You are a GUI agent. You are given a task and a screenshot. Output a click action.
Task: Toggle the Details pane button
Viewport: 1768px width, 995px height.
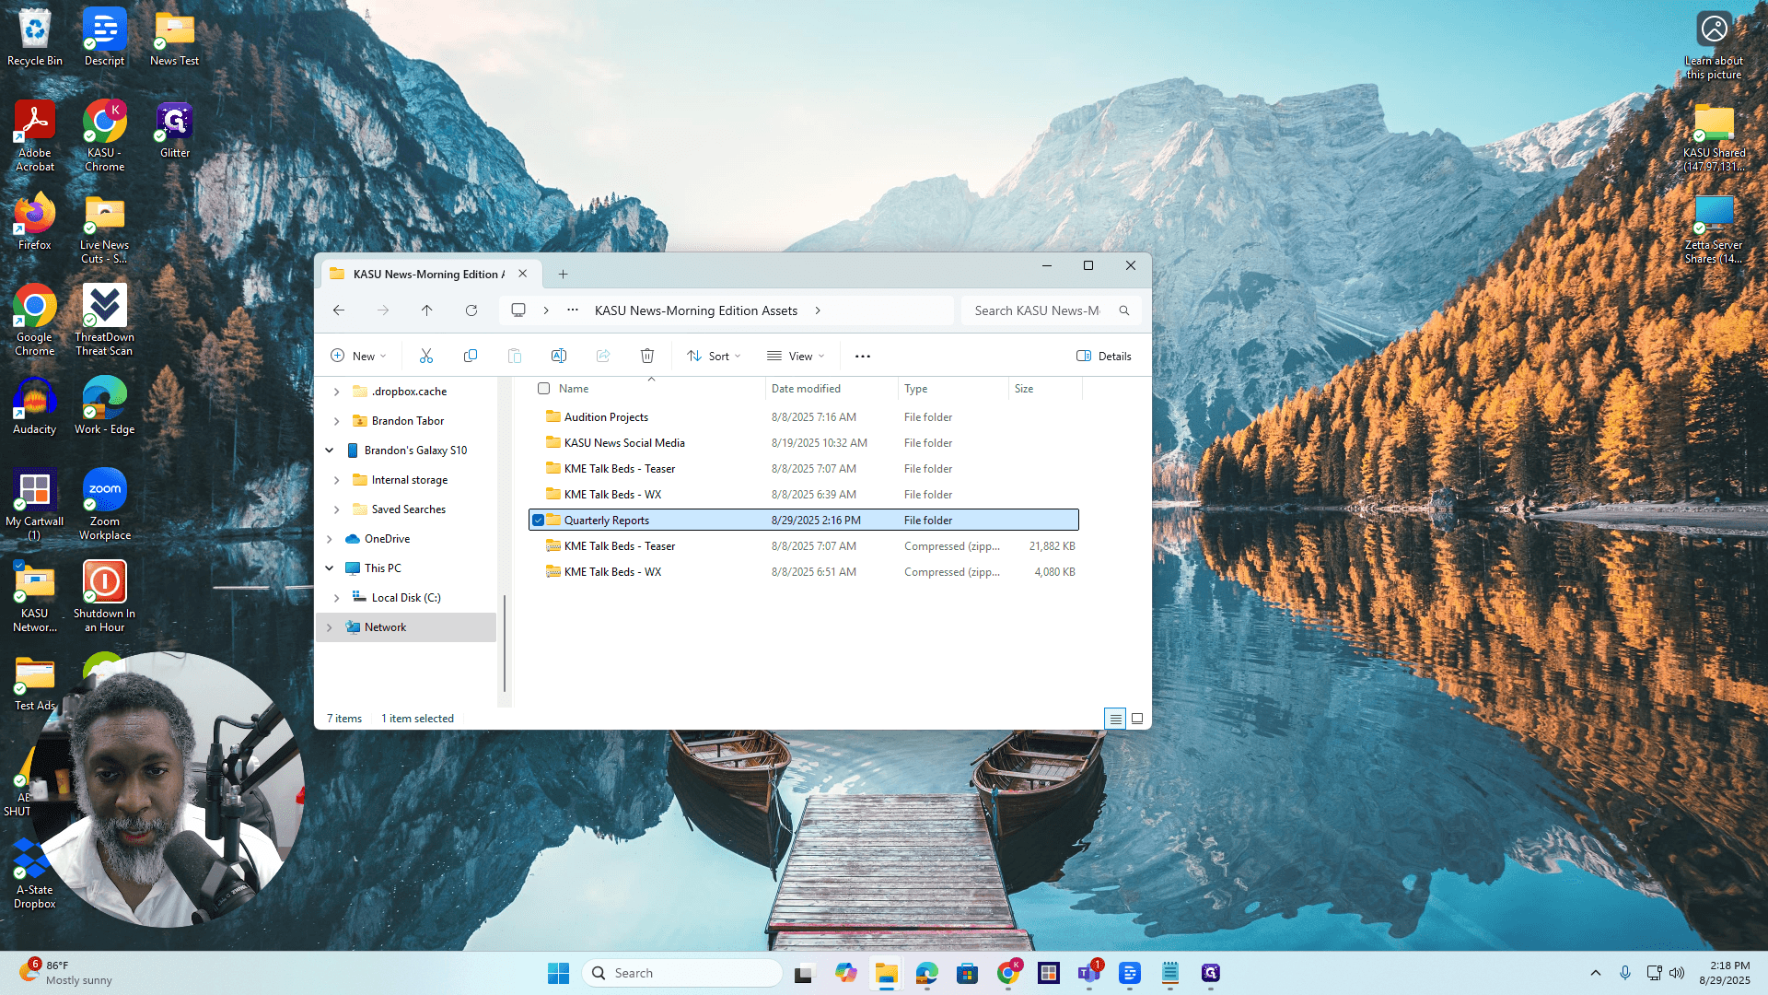(1104, 357)
